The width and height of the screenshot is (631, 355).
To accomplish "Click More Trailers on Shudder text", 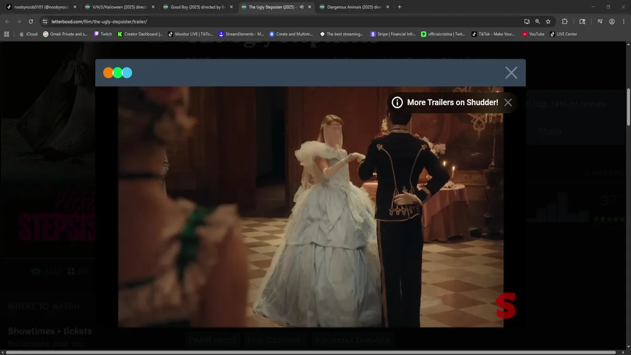I will (453, 103).
